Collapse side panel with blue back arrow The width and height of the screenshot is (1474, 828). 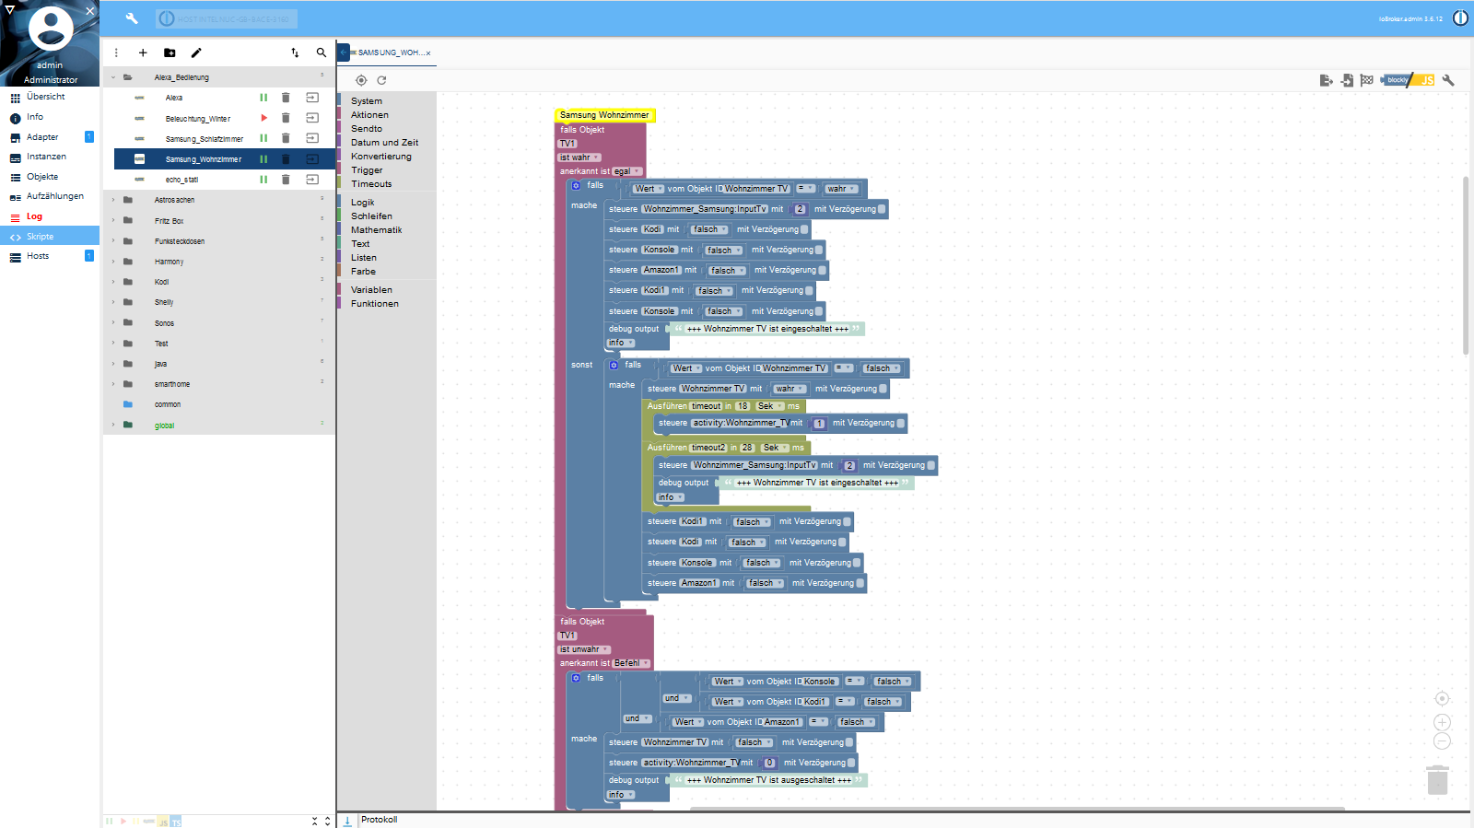(x=343, y=52)
